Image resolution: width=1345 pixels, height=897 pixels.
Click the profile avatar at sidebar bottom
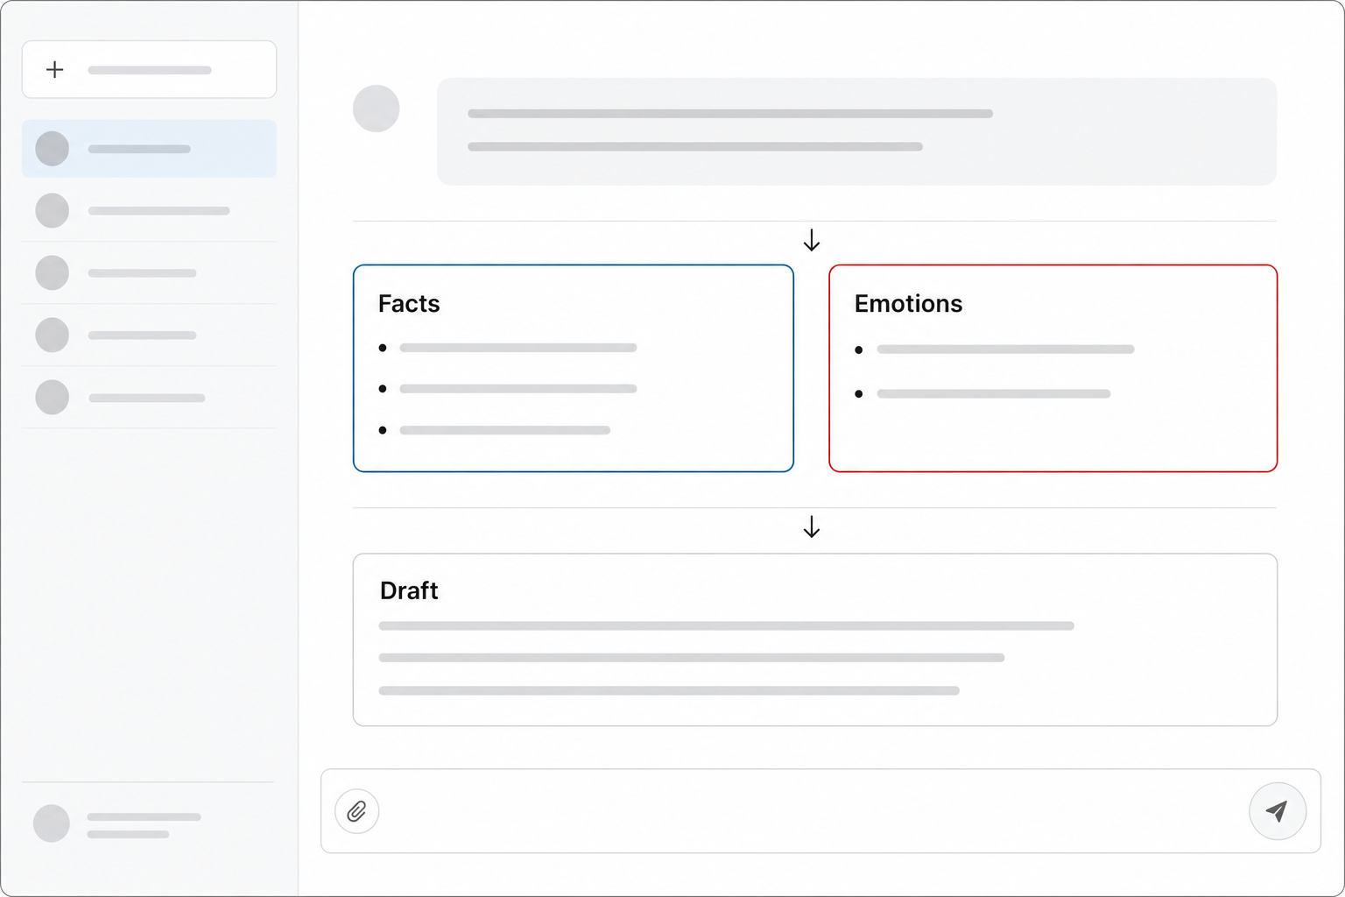click(52, 823)
